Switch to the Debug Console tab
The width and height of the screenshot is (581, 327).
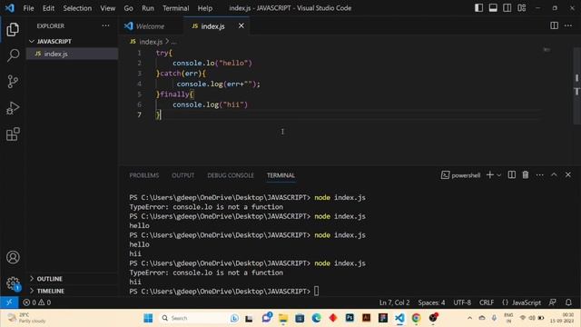coord(231,175)
